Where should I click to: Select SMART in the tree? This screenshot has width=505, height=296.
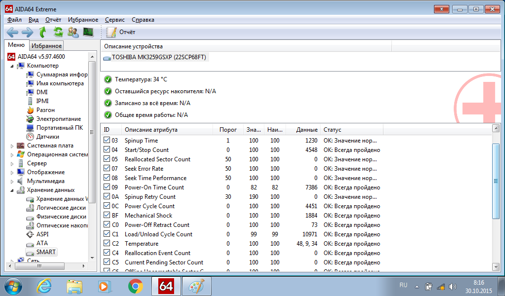[x=41, y=252]
